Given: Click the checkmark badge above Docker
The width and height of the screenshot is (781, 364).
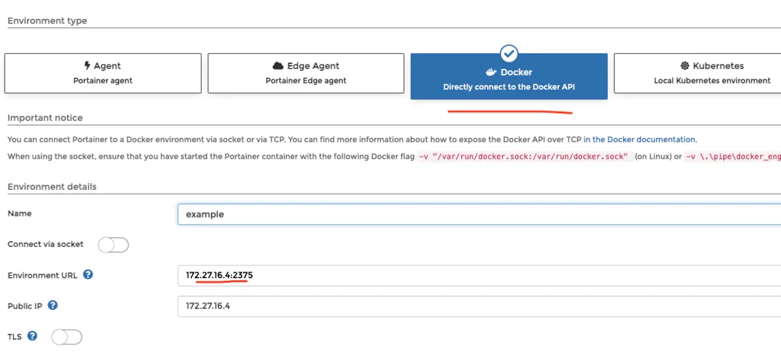Looking at the screenshot, I should click(x=509, y=53).
